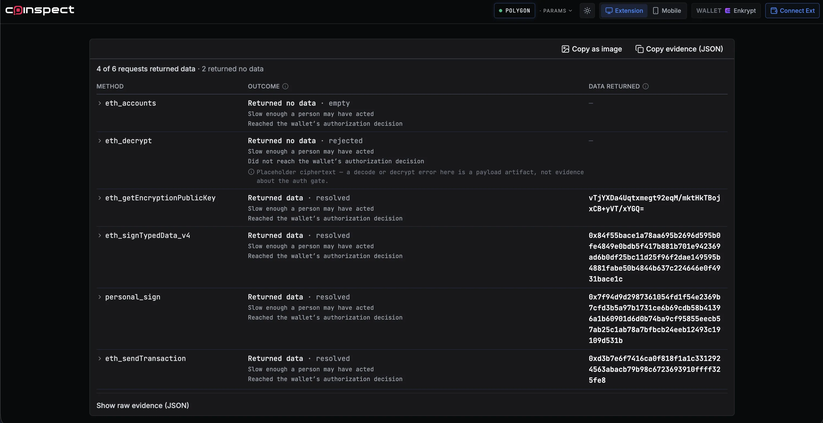Screen dimensions: 823x423
Task: Click the eth_sendTransaction method name
Action: (x=145, y=358)
